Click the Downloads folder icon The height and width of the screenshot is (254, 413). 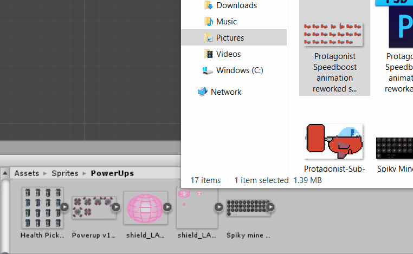(x=208, y=5)
